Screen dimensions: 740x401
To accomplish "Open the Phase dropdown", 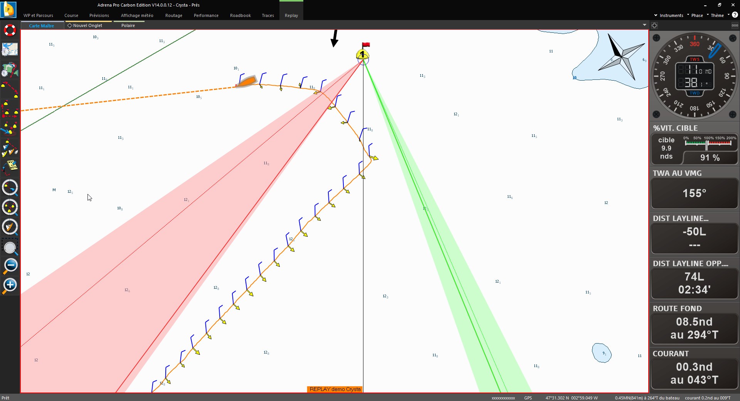I will (x=697, y=15).
